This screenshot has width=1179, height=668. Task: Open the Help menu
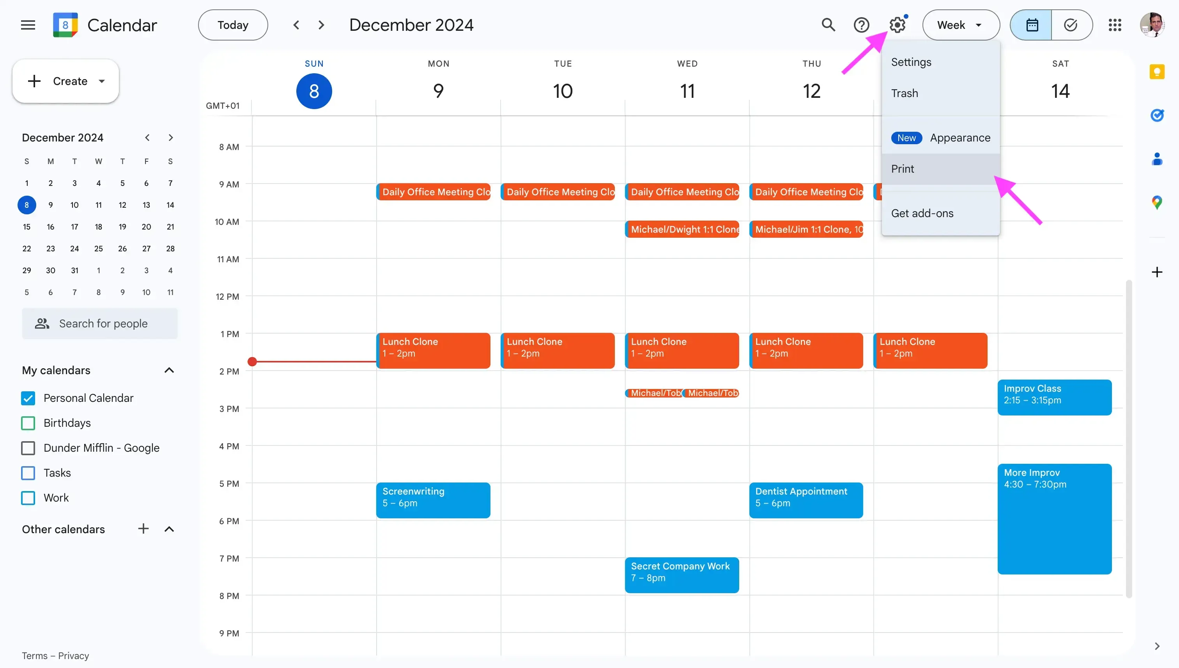pos(861,25)
